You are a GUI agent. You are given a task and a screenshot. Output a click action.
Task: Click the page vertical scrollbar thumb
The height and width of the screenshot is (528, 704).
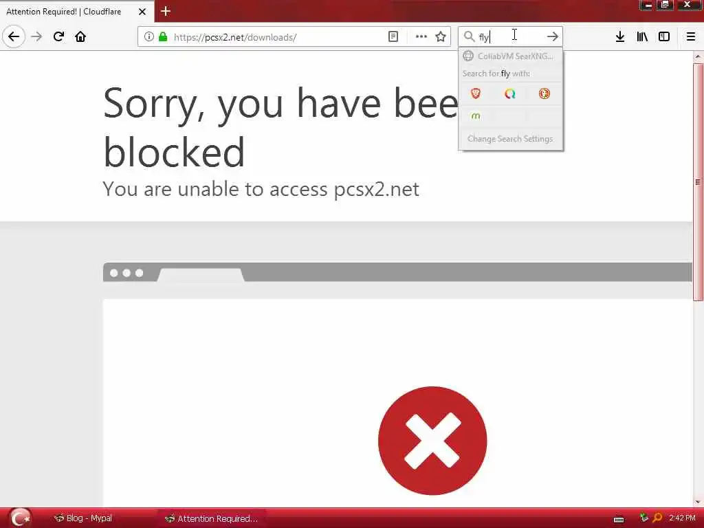[x=698, y=181]
